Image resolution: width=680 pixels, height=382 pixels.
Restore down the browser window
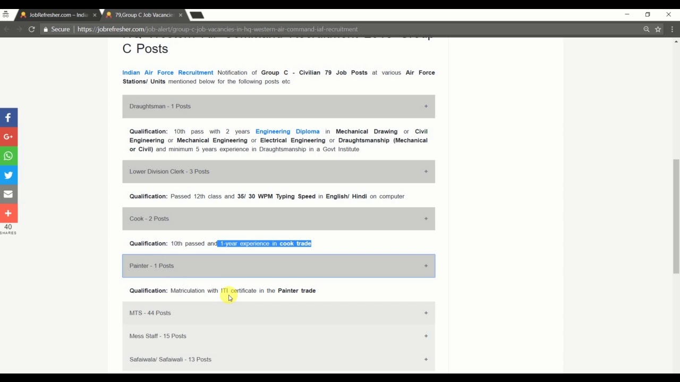[x=648, y=15]
